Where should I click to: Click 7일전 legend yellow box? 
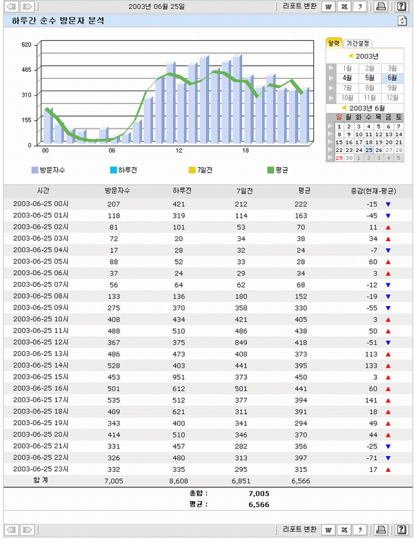click(192, 170)
